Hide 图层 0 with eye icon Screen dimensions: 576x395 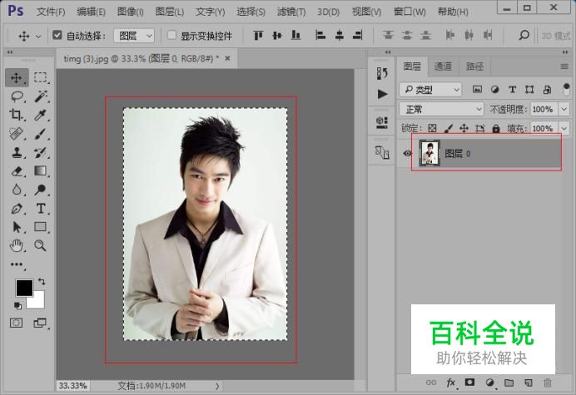407,153
